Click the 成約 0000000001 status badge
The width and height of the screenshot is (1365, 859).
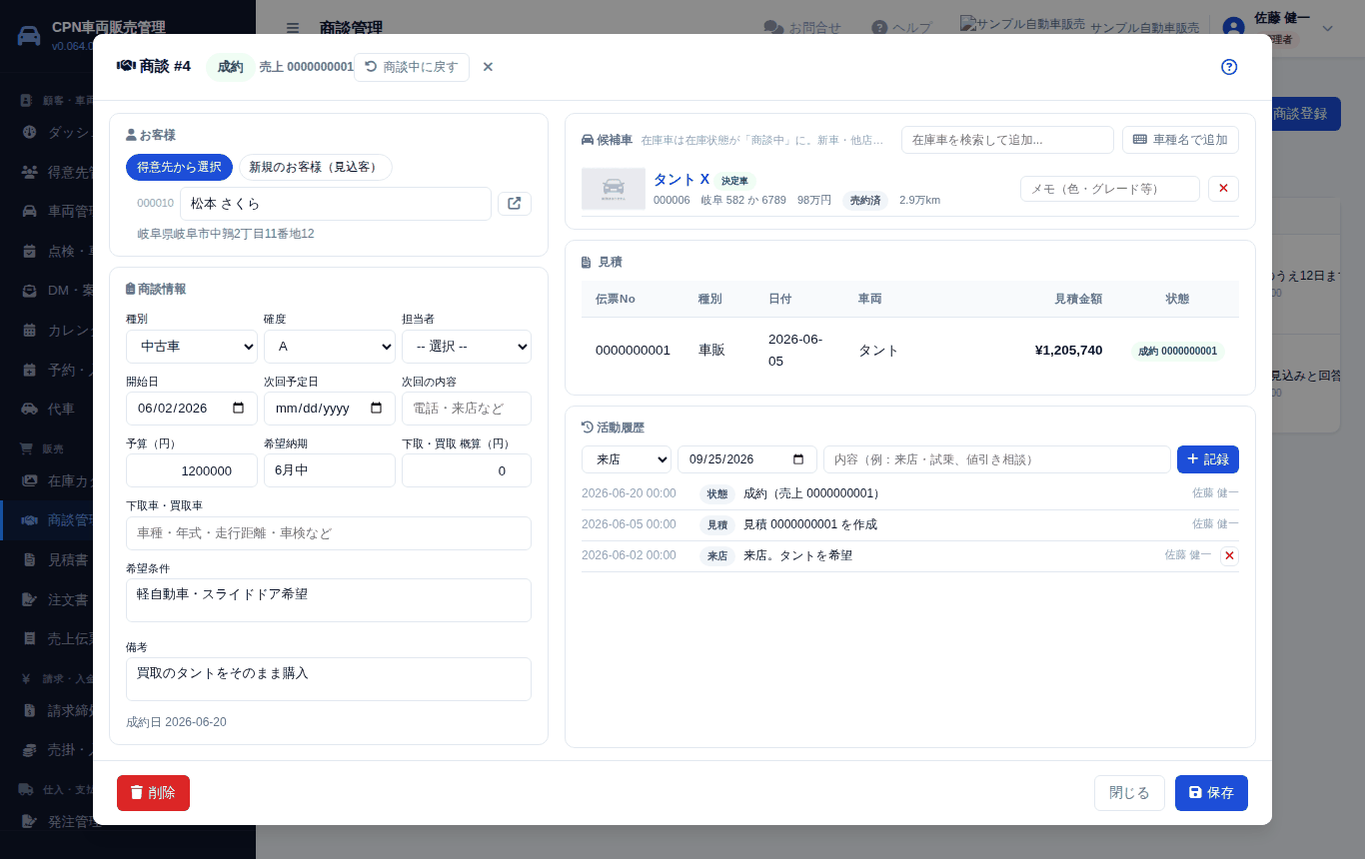pyautogui.click(x=1178, y=351)
